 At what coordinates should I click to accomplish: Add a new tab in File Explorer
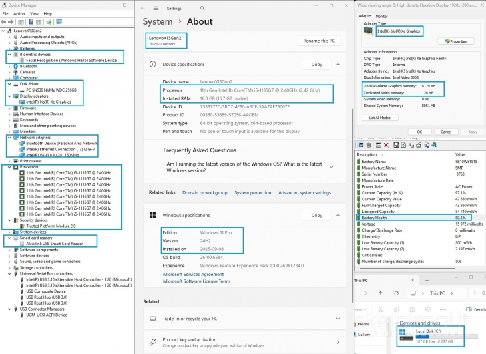(x=427, y=281)
